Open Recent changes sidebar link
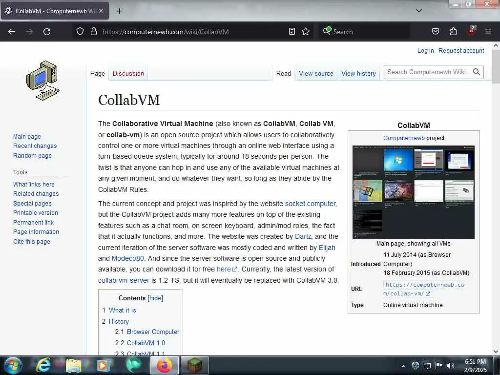This screenshot has width=500, height=375. (35, 146)
